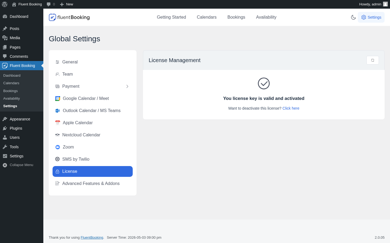Image resolution: width=390 pixels, height=243 pixels.
Task: Click the license valid checkmark icon
Action: point(264,83)
